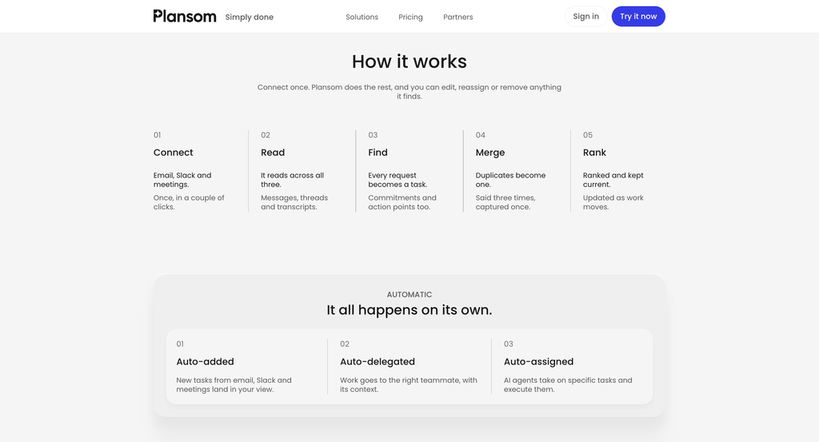Select the "Auto-assigned" card title
The image size is (819, 442).
coord(538,361)
